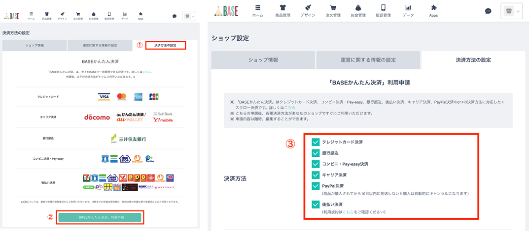Toggle PayPal決済 checkbox
This screenshot has width=529, height=231.
[316, 186]
